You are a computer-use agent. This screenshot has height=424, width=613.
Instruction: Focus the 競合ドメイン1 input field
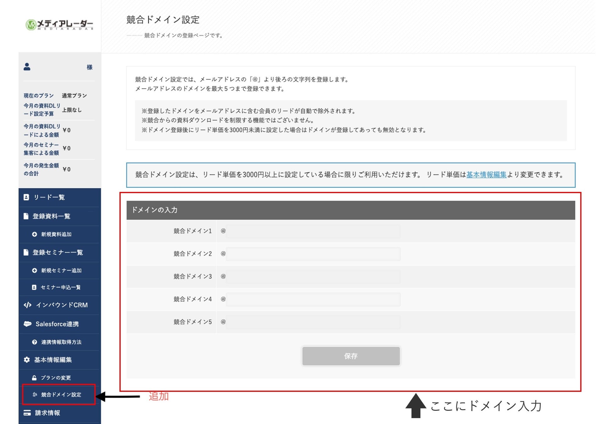coord(313,231)
